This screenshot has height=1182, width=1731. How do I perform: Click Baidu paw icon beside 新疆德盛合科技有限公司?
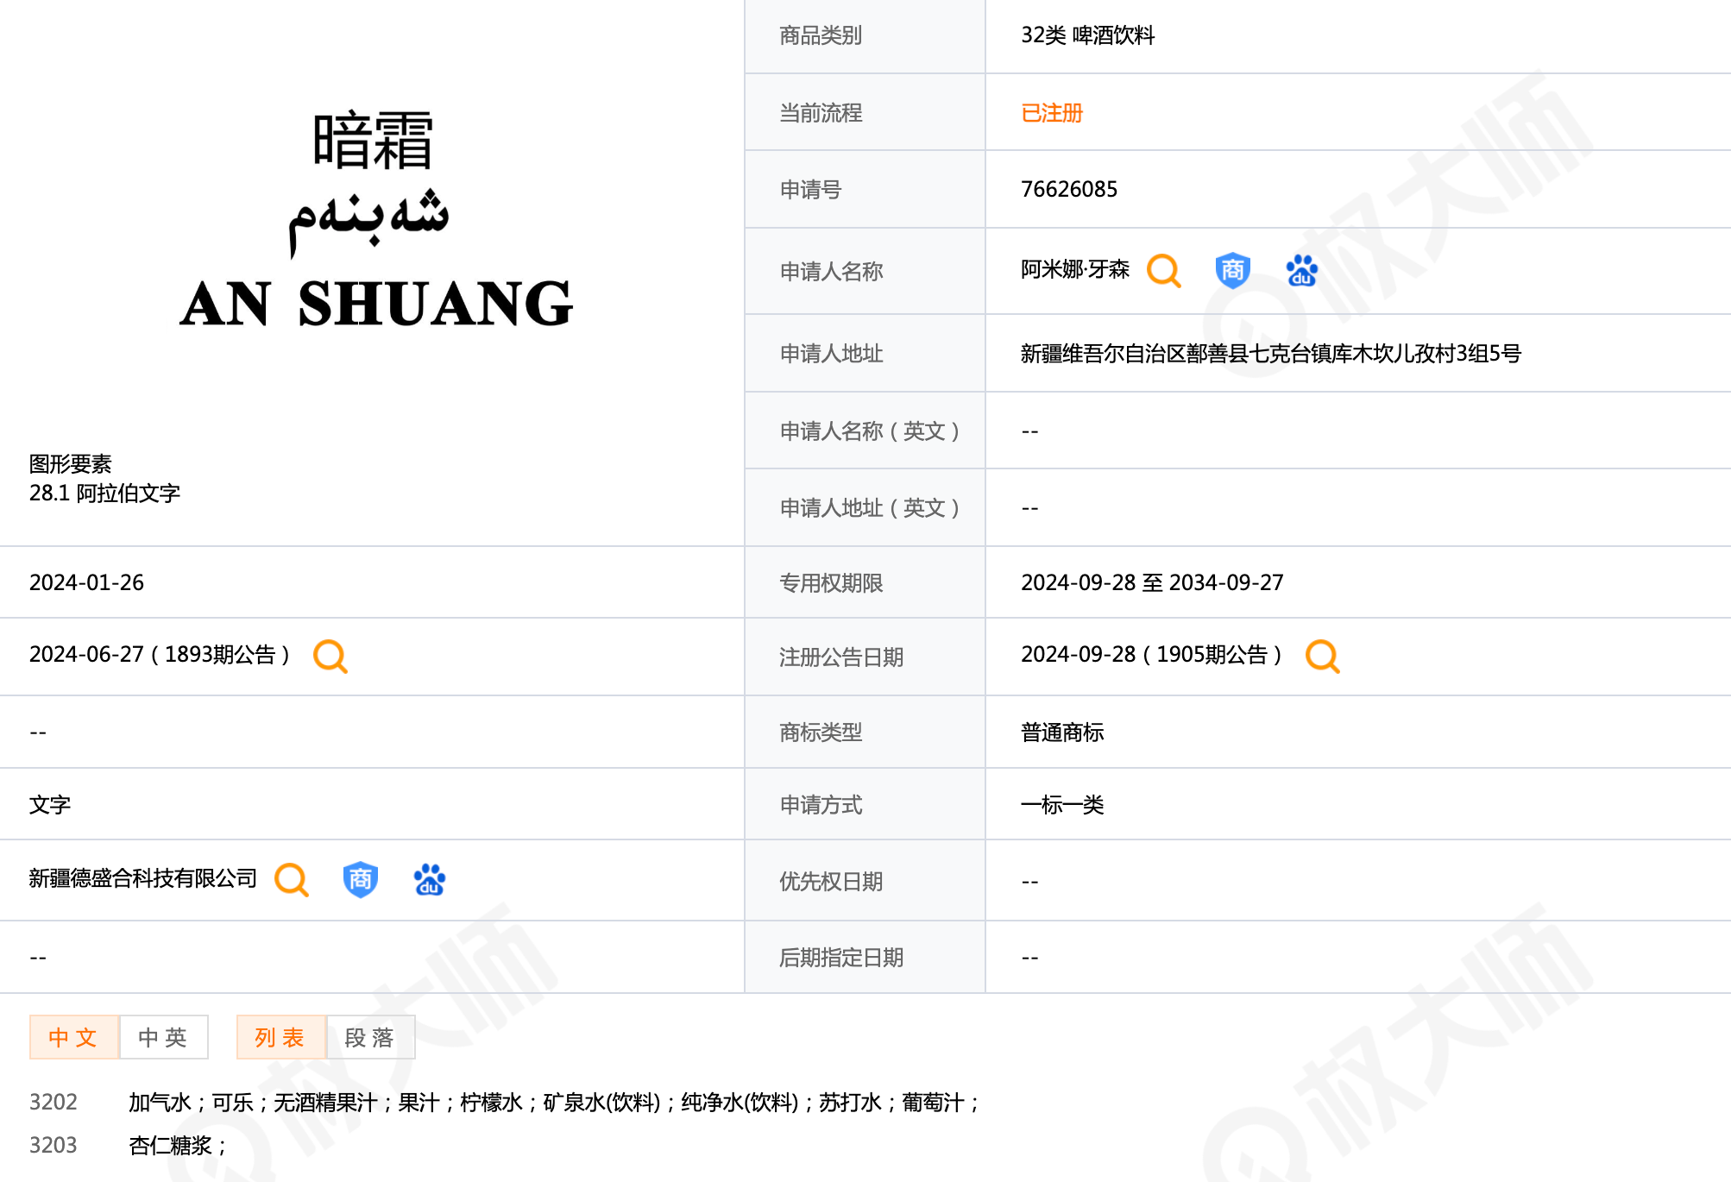pyautogui.click(x=429, y=880)
